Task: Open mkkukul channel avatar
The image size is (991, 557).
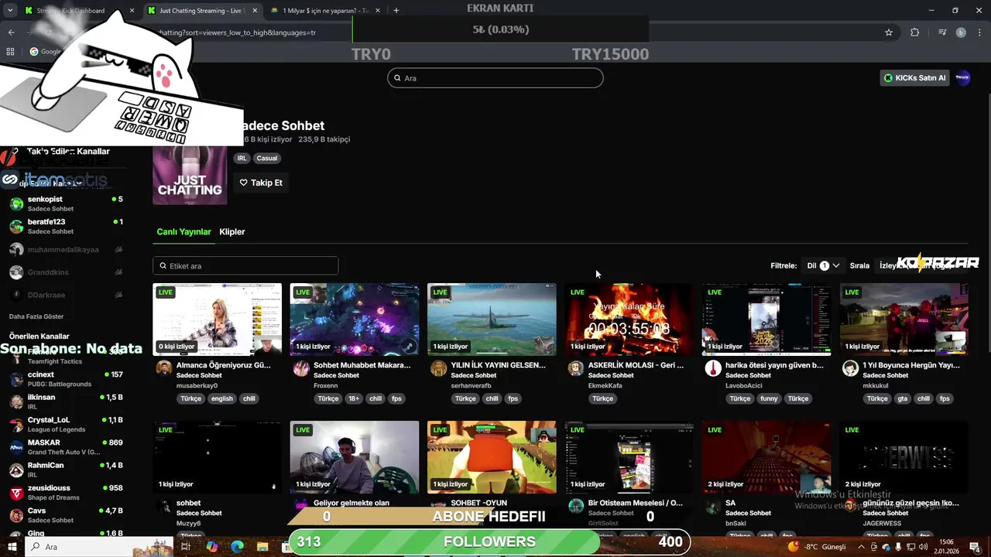Action: (x=850, y=367)
